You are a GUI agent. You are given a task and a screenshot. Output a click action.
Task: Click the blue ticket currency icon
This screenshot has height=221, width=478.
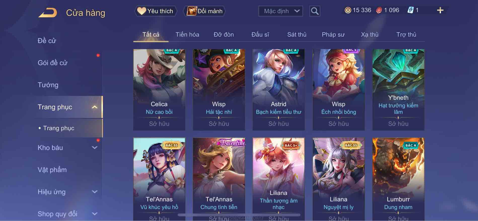coord(410,10)
